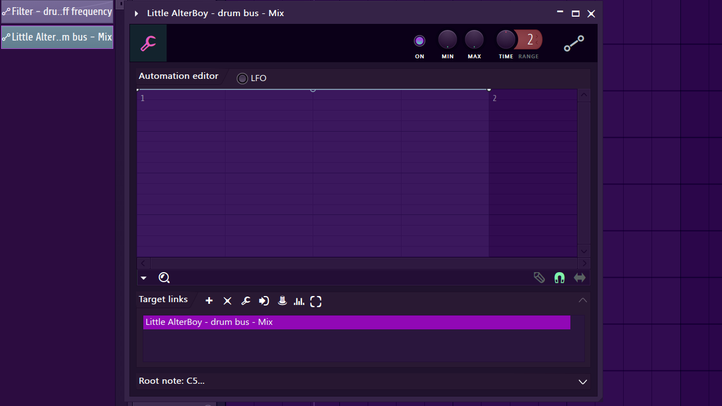Maximize the Little AlterBoy window
The height and width of the screenshot is (406, 722).
pyautogui.click(x=575, y=13)
